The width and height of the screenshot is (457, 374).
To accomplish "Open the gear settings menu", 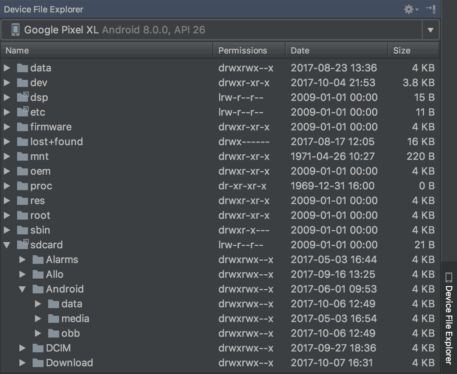I will click(x=410, y=9).
